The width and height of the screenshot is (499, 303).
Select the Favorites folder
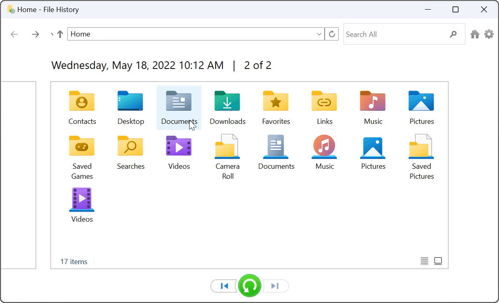(x=276, y=107)
